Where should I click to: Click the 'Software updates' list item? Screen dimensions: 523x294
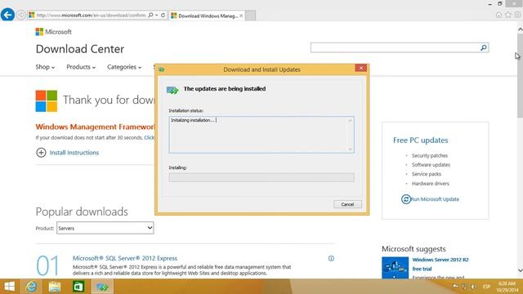(x=431, y=165)
